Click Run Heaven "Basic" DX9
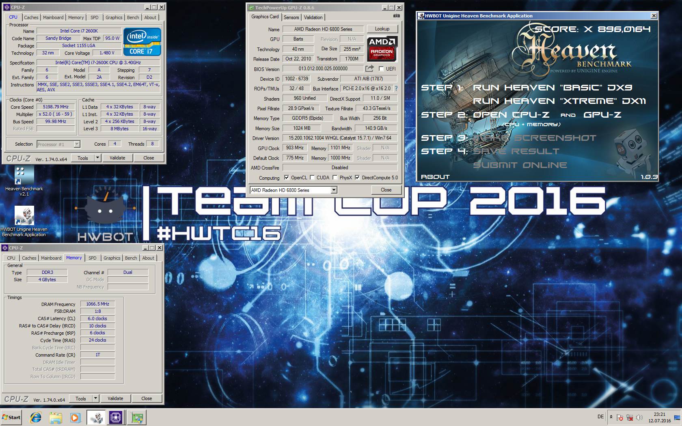The width and height of the screenshot is (682, 426). 553,88
